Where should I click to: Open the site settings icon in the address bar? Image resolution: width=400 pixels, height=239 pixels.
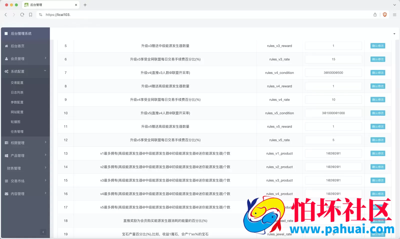tap(40, 15)
